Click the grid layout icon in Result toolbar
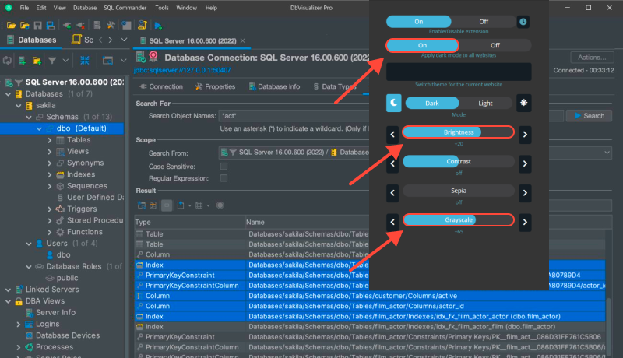Viewport: 623px width, 358px height. point(199,205)
